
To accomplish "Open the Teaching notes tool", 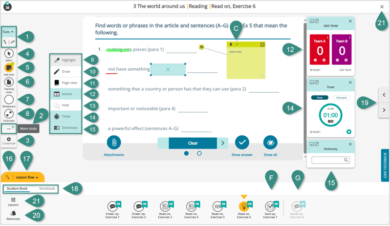I will 9,82.
